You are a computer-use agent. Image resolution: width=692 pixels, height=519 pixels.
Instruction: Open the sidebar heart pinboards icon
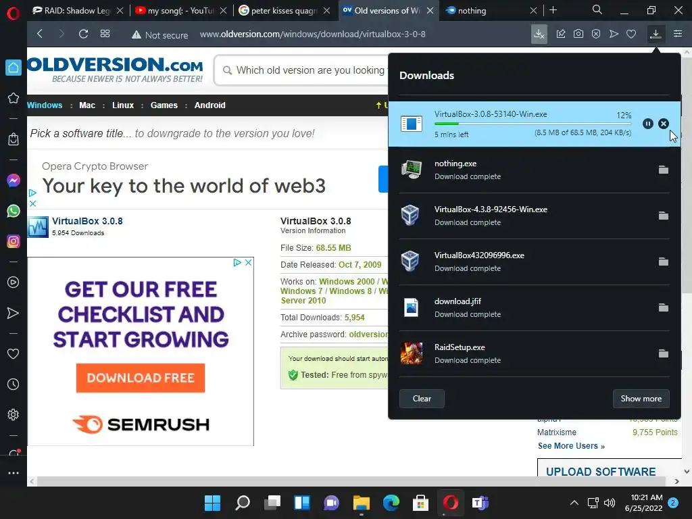click(14, 353)
